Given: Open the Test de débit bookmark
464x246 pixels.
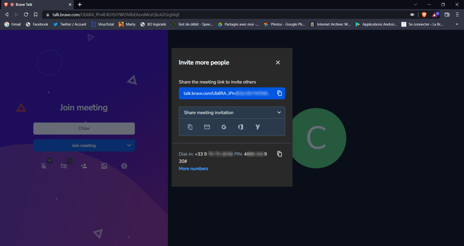Looking at the screenshot, I should [192, 24].
